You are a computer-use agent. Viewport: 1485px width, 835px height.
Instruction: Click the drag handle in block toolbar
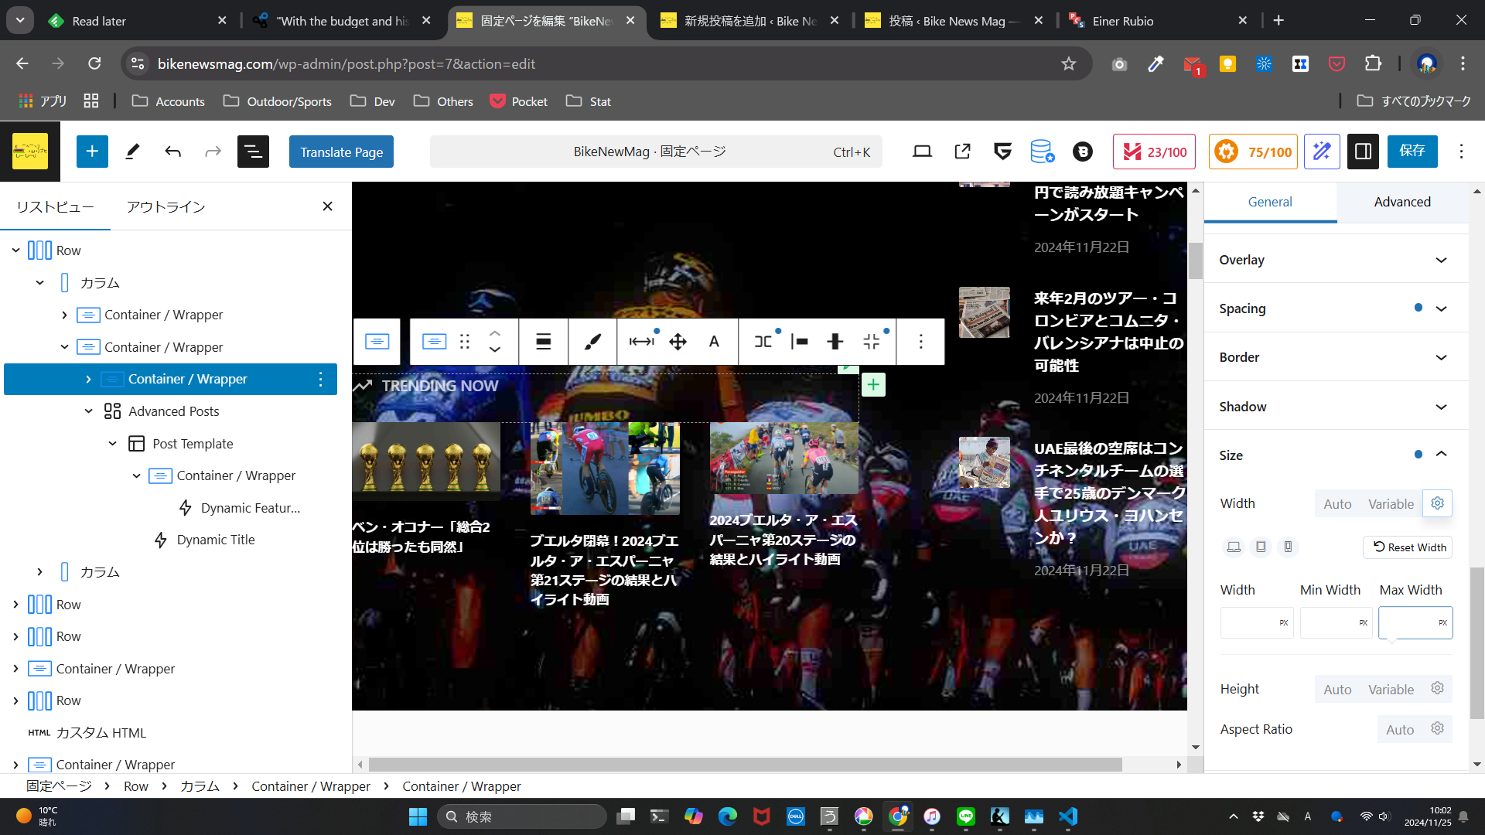pos(465,342)
